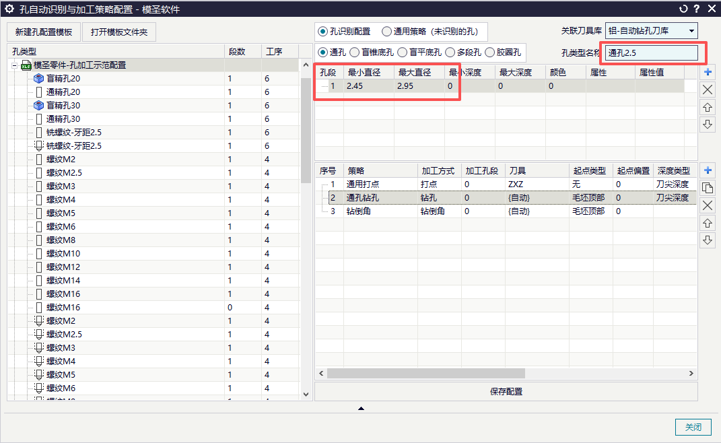Viewport: 721px width, 443px height.
Task: Move hole segment down with upper down-arrow icon
Action: click(x=708, y=124)
